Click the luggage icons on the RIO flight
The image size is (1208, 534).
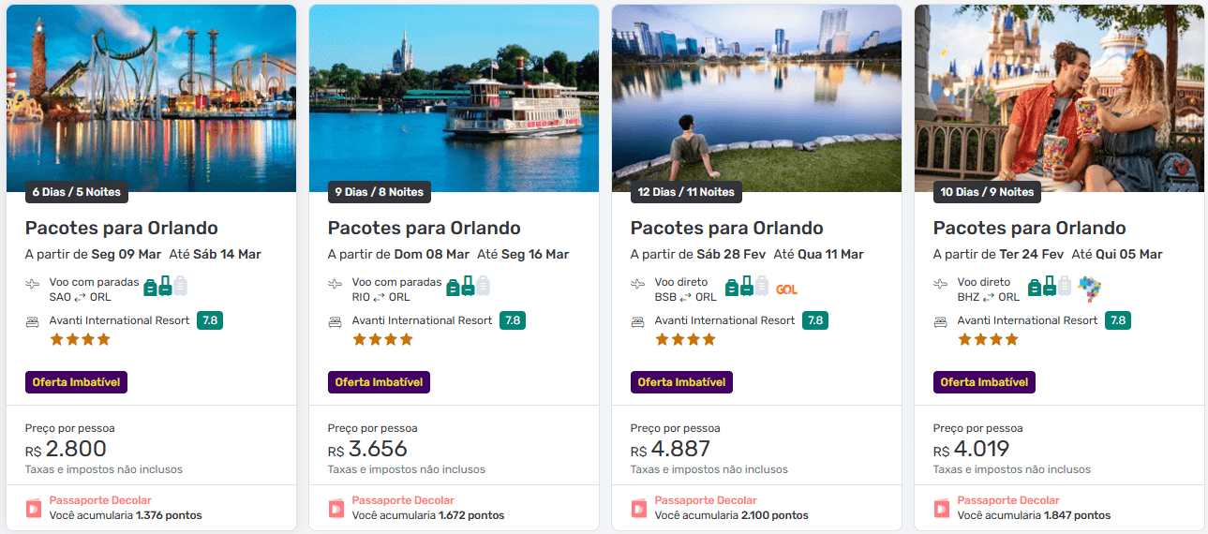point(468,286)
